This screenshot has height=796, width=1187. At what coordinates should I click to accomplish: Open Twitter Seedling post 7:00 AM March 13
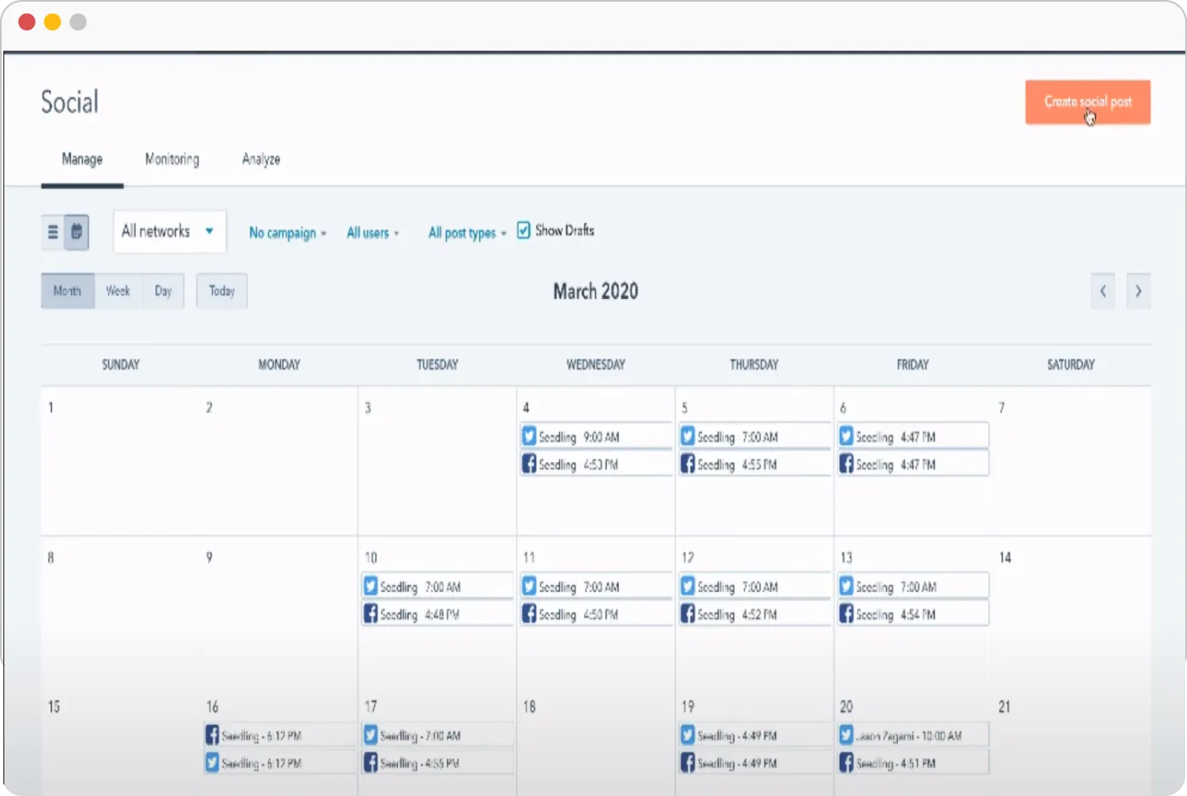click(x=913, y=587)
